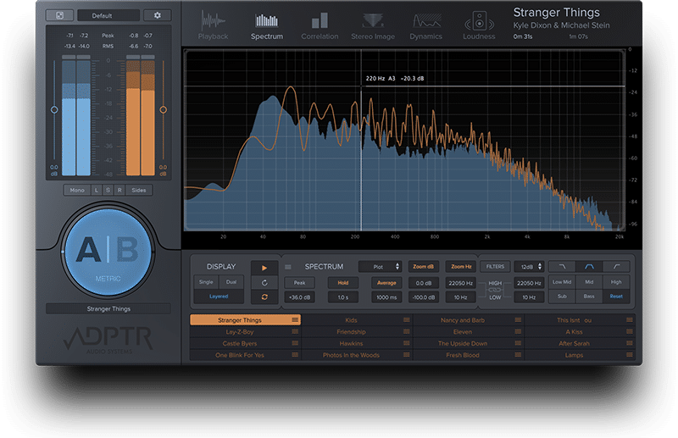
Task: Click the spectrum cursor line at 220 Hz
Action: click(x=362, y=141)
